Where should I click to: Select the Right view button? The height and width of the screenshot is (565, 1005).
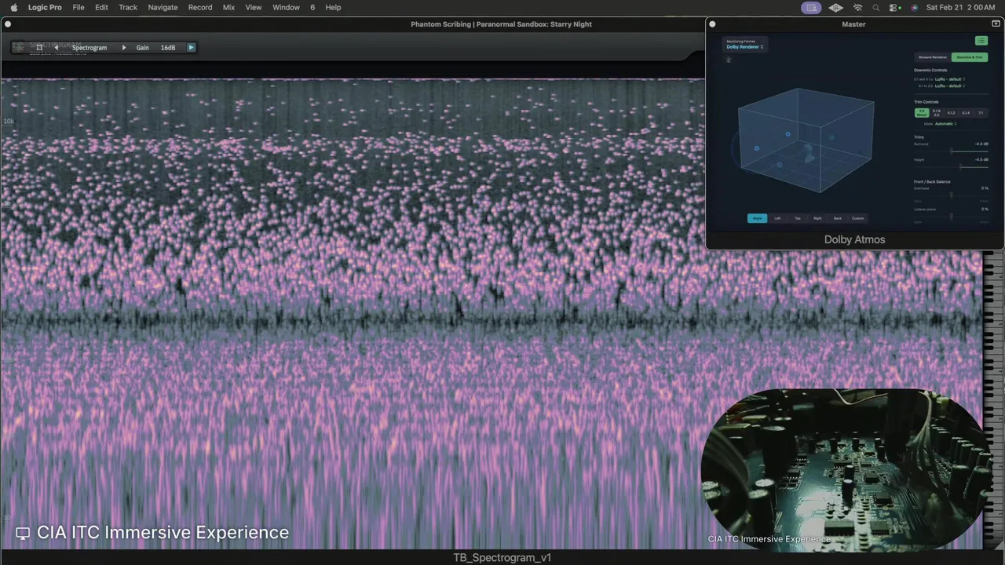(817, 218)
